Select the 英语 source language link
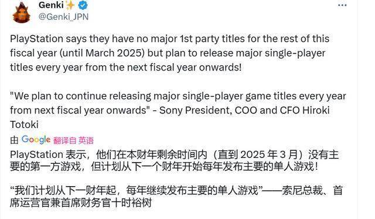375x219 pixels. [x=86, y=140]
